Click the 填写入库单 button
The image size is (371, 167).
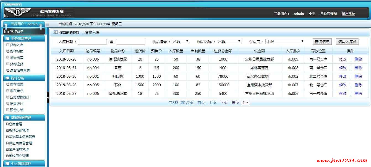347,42
